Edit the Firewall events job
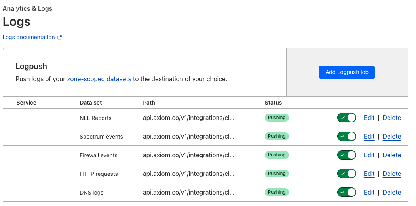416x206 pixels. click(x=369, y=155)
